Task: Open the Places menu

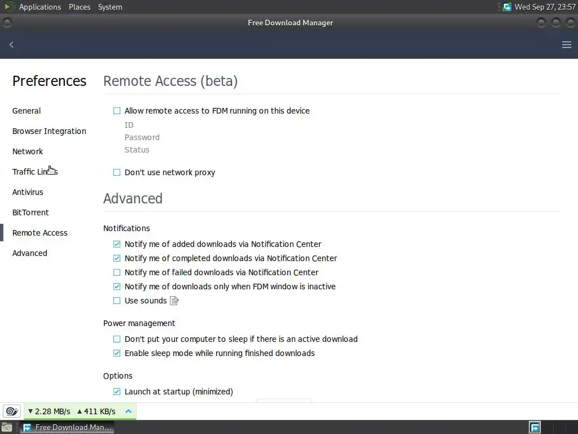Action: point(80,7)
